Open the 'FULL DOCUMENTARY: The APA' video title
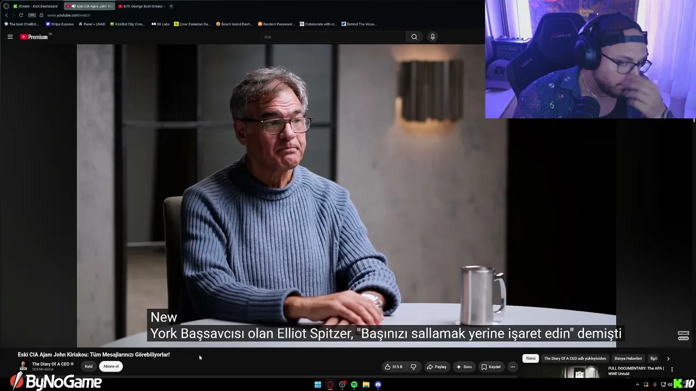The width and height of the screenshot is (696, 391). pyautogui.click(x=636, y=371)
